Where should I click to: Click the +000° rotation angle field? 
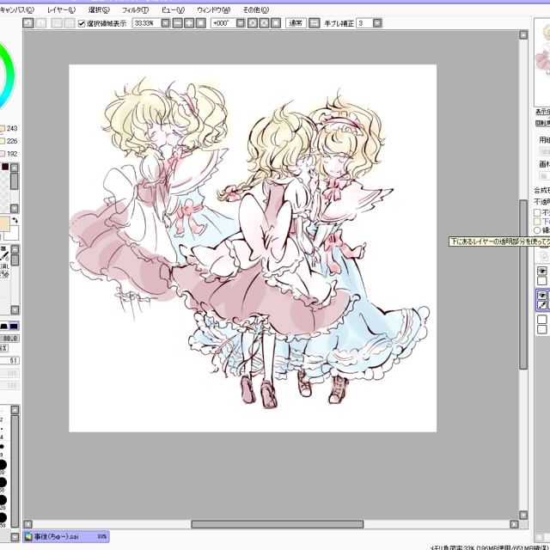pyautogui.click(x=223, y=23)
